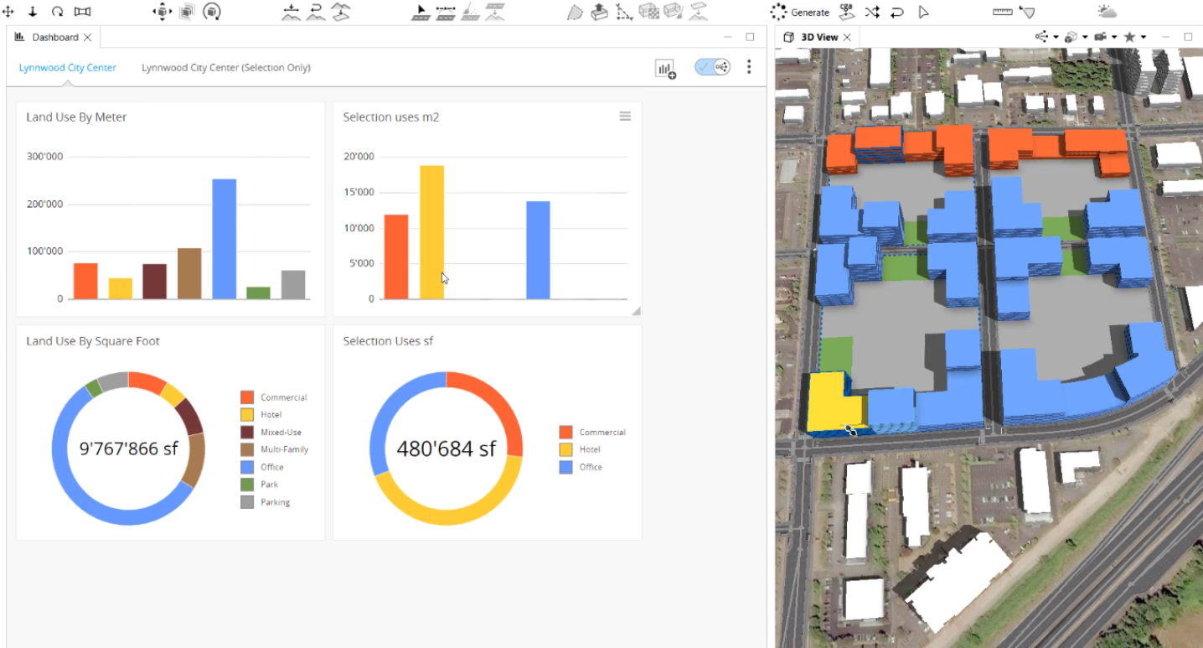This screenshot has width=1203, height=648.
Task: Activate the 3D View tab
Action: click(x=817, y=37)
